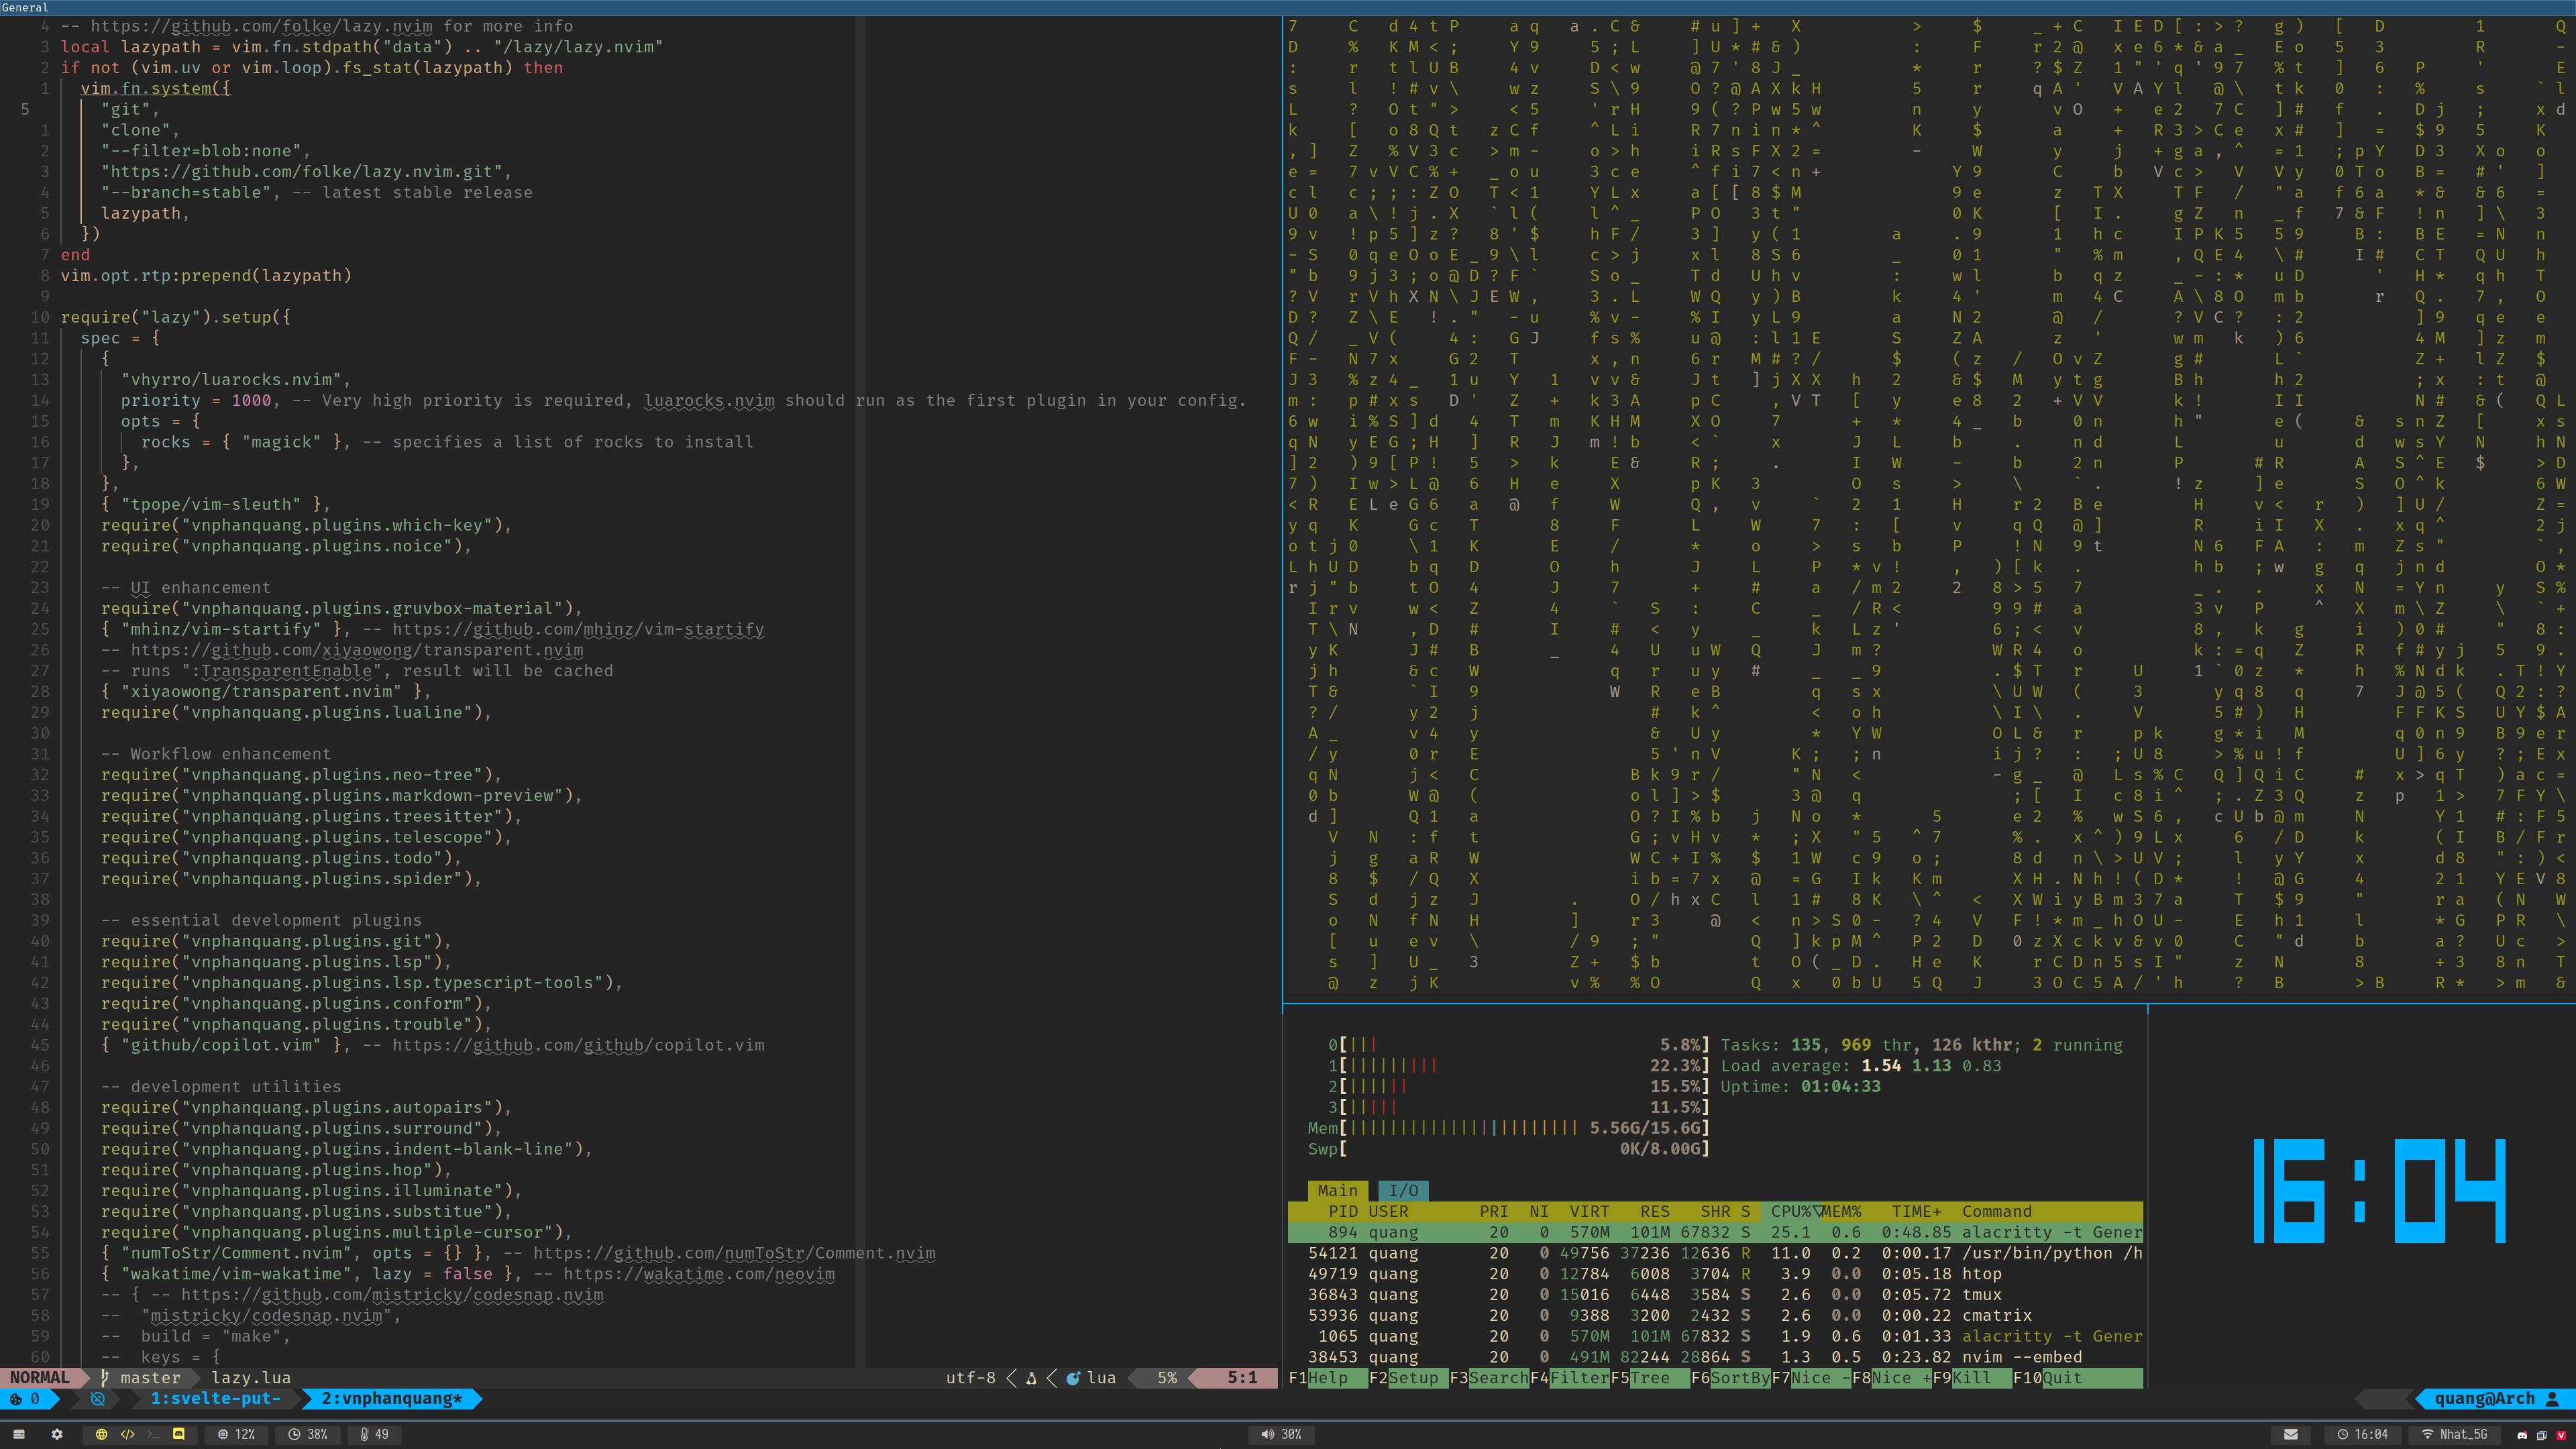
Task: Select htop process 36843 tmux
Action: click(1715, 1294)
